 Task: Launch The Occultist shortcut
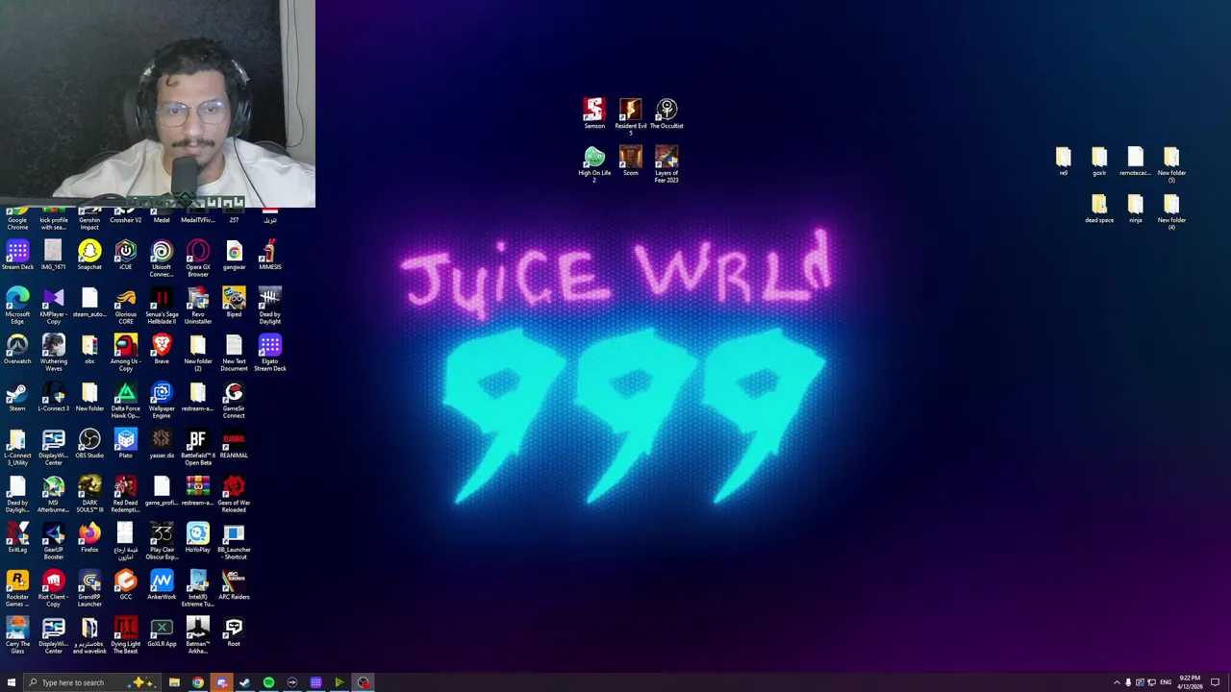[666, 111]
